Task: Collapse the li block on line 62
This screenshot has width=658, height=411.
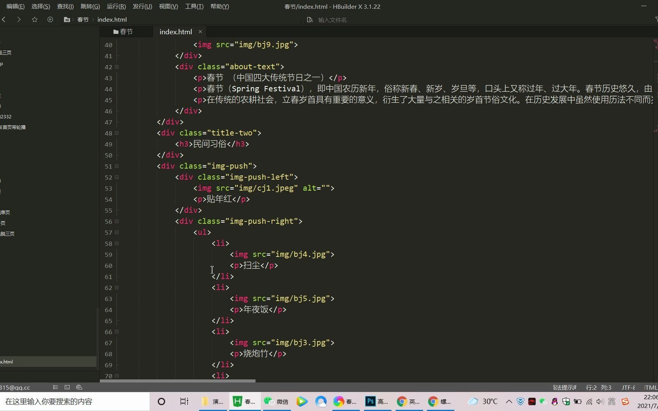Action: tap(117, 287)
